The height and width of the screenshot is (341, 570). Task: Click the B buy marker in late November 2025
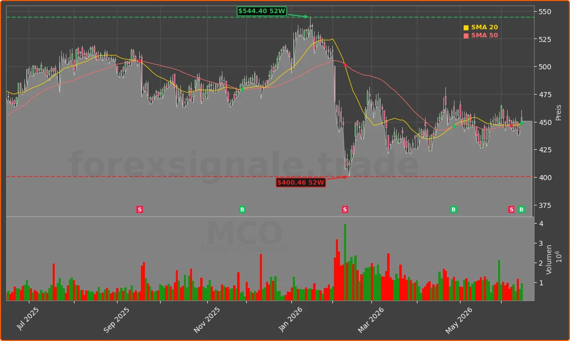pos(242,209)
